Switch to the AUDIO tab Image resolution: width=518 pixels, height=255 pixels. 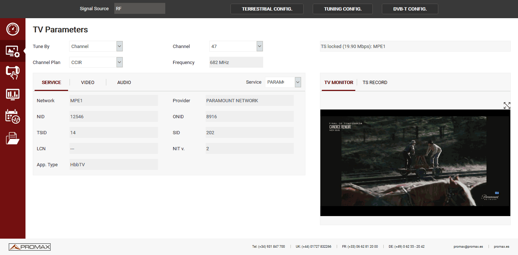(124, 83)
